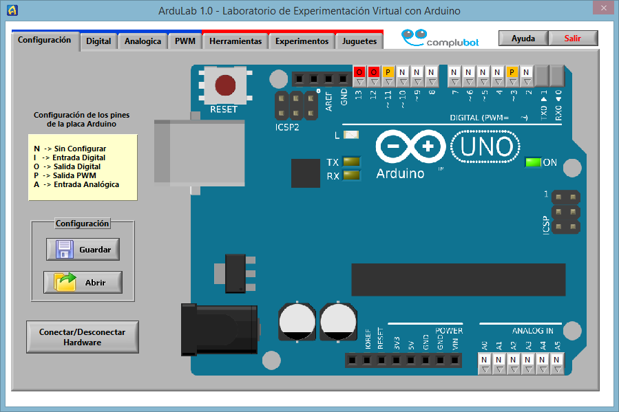This screenshot has height=412, width=619.
Task: Click the Arduino infinity logo
Action: point(410,147)
